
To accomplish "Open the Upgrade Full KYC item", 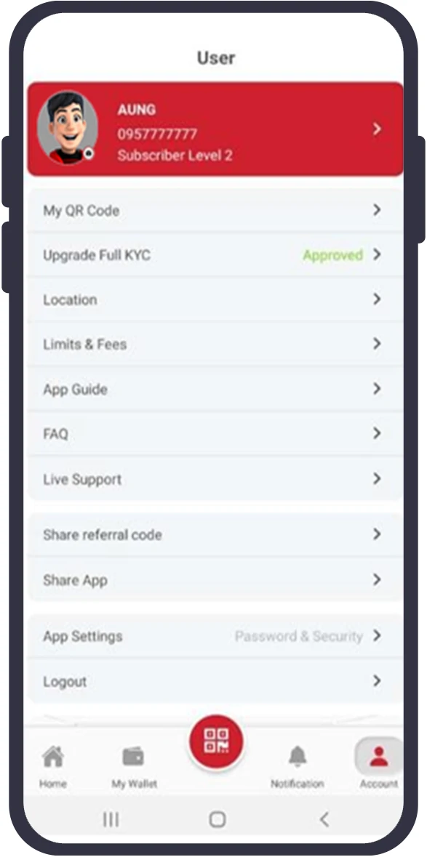I will 215,255.
